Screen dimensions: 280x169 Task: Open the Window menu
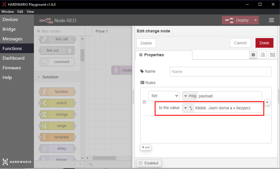point(8,12)
